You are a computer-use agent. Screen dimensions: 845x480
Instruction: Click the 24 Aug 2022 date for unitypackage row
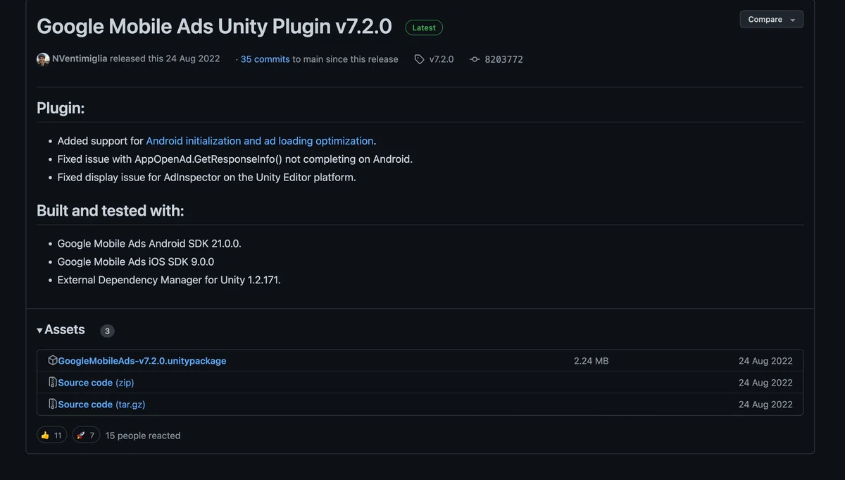(765, 361)
